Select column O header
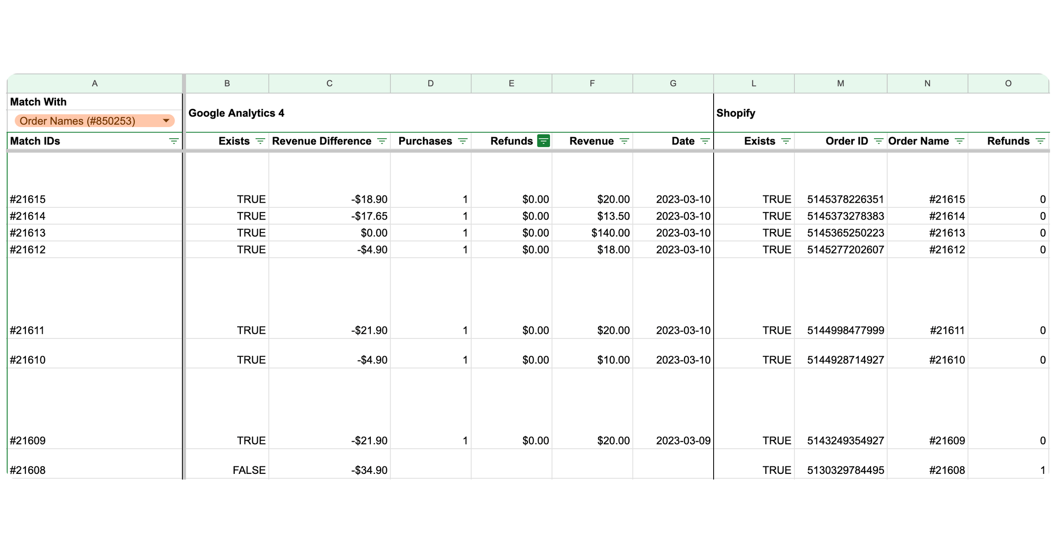The image size is (1056, 553). pos(1008,84)
